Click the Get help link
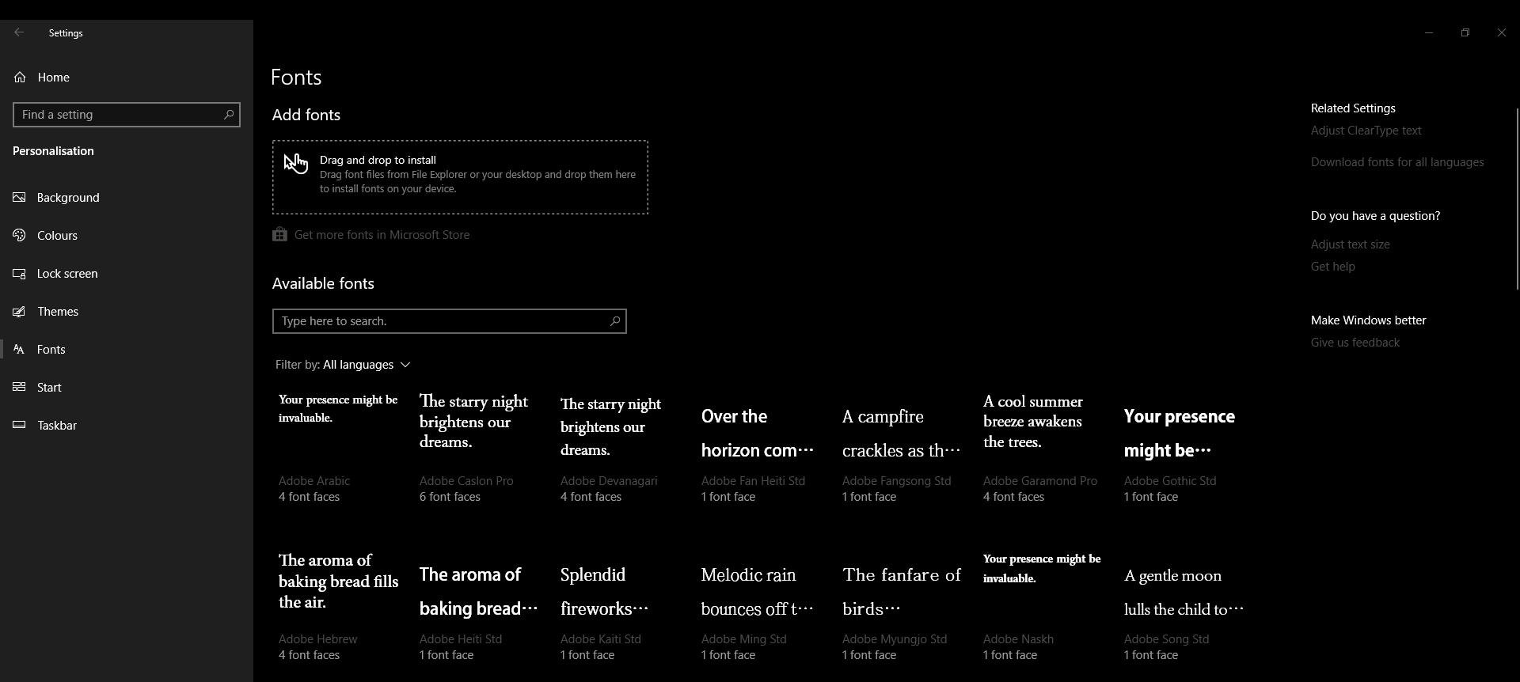 (1333, 267)
